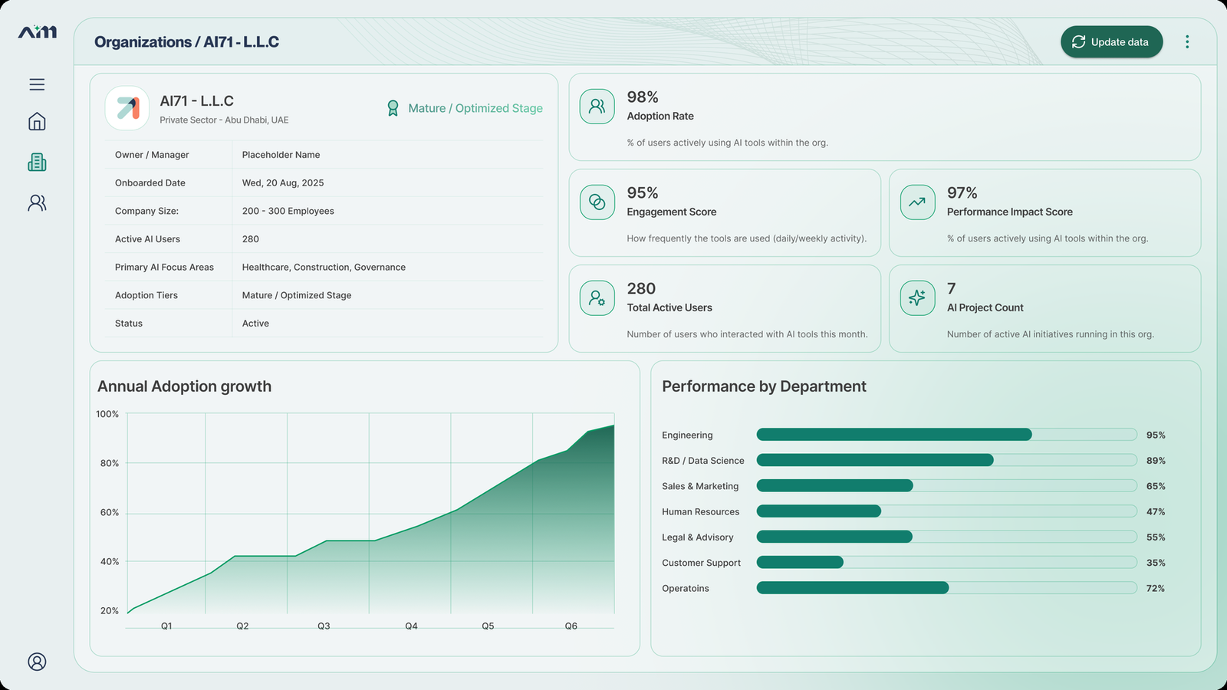Click the Customer Support progress bar
Viewport: 1227px width, 690px height.
(x=946, y=562)
